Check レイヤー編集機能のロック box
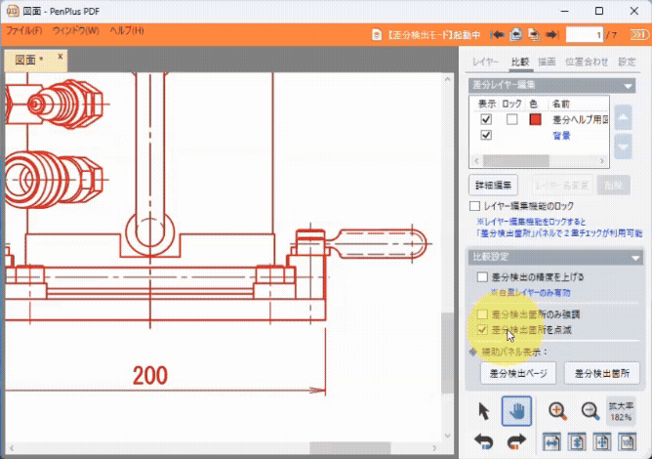 point(475,207)
